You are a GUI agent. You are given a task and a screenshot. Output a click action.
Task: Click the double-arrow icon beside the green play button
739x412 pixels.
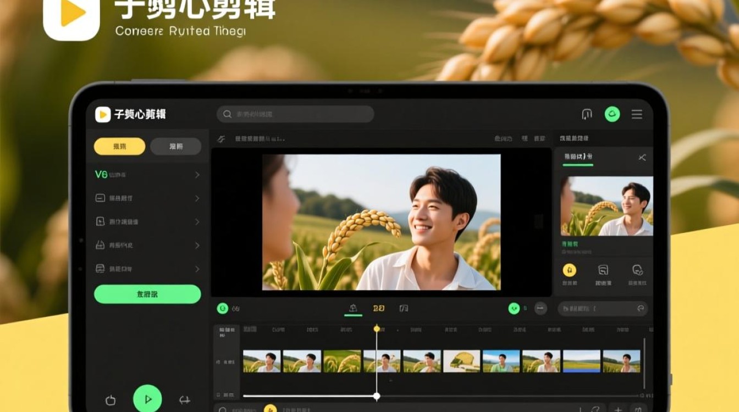pyautogui.click(x=185, y=400)
